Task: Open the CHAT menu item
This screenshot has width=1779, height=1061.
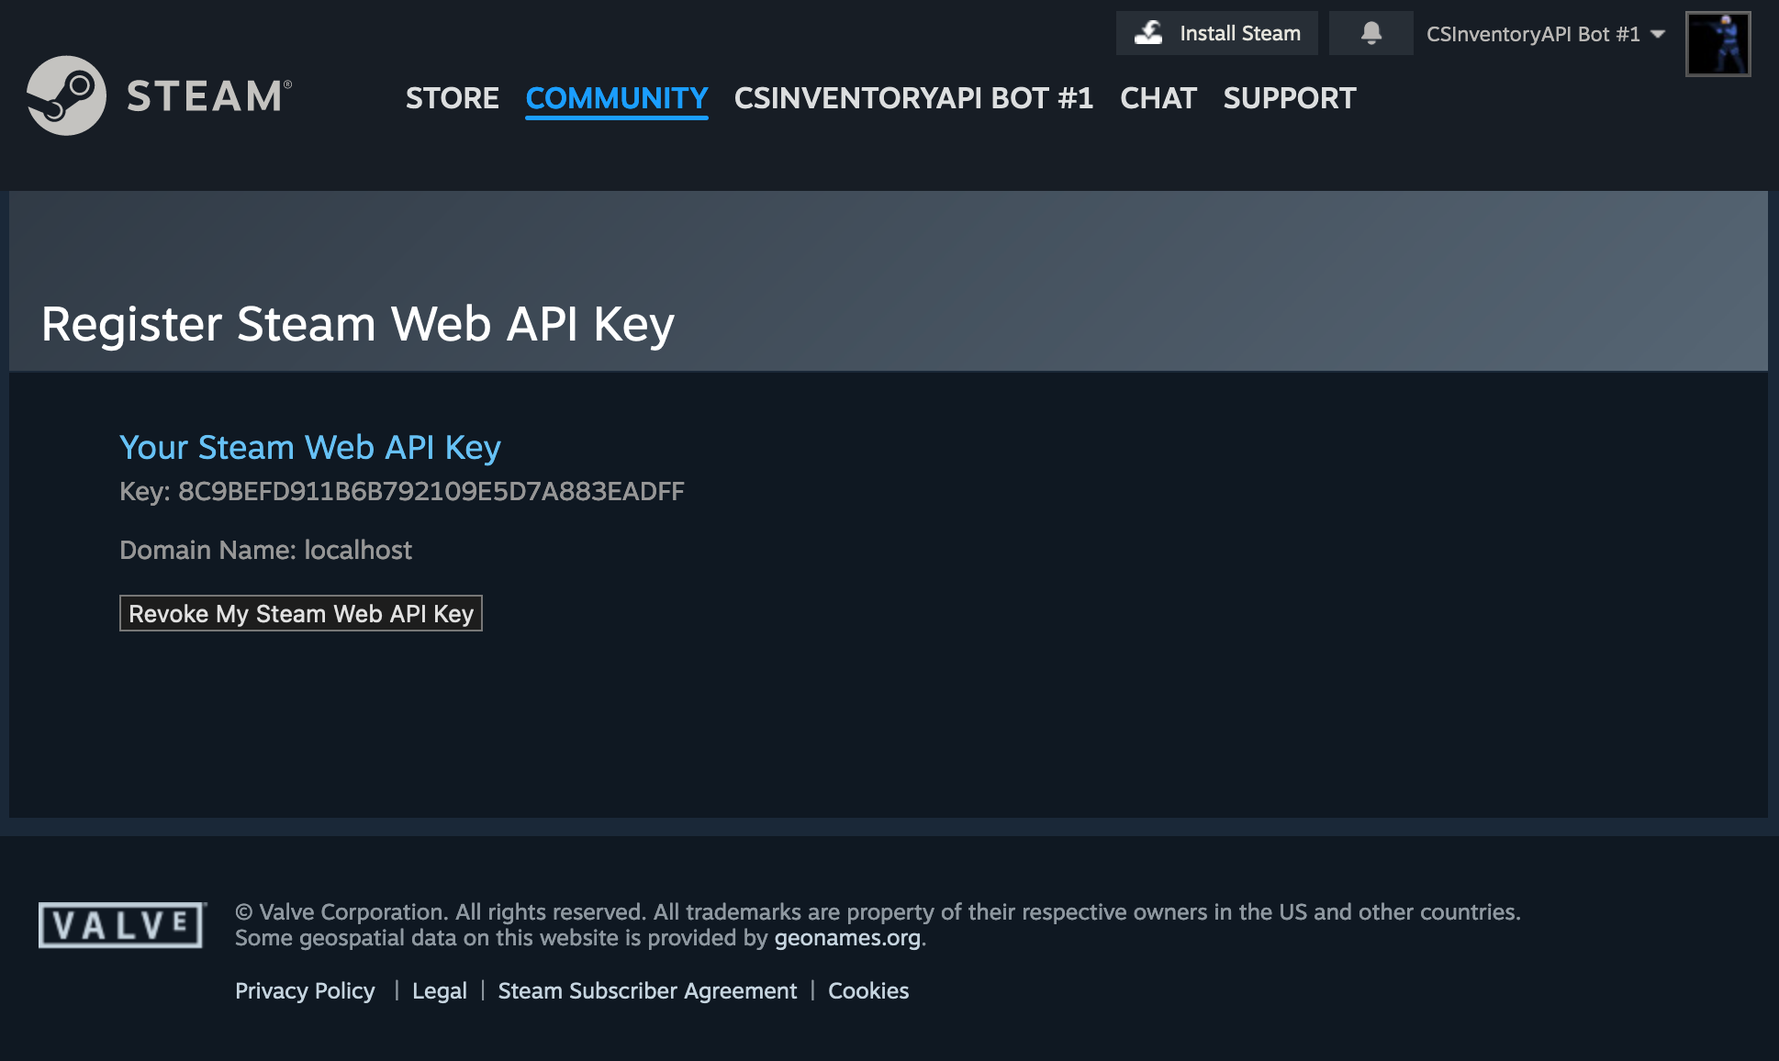Action: point(1158,97)
